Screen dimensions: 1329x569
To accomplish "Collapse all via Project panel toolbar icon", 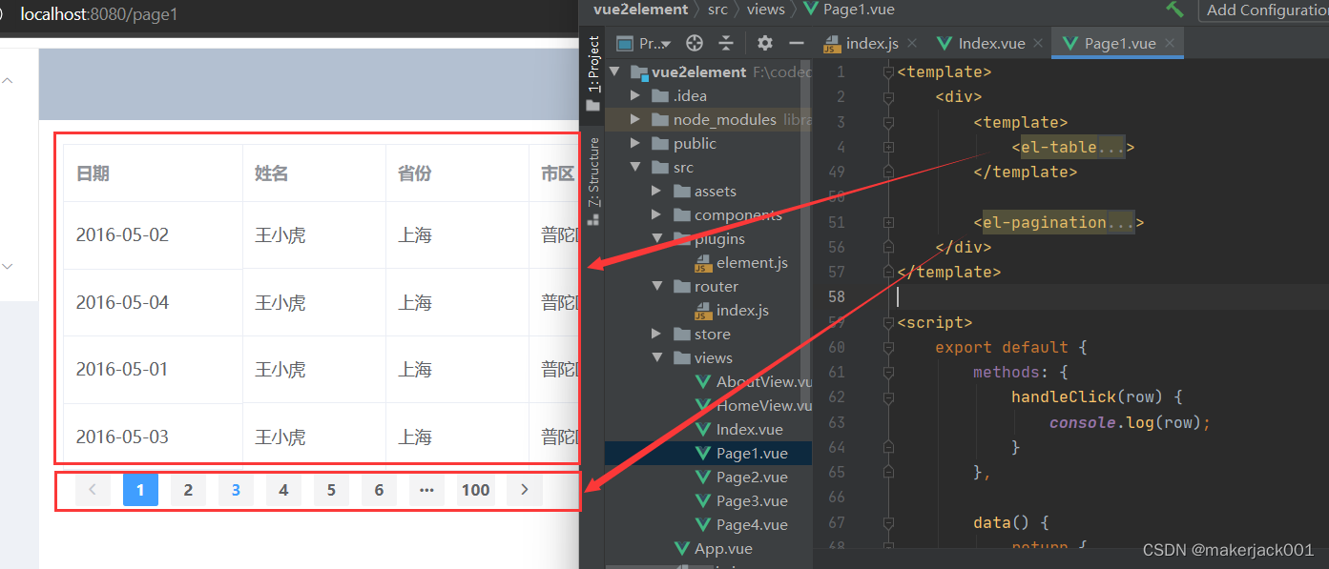I will click(726, 43).
